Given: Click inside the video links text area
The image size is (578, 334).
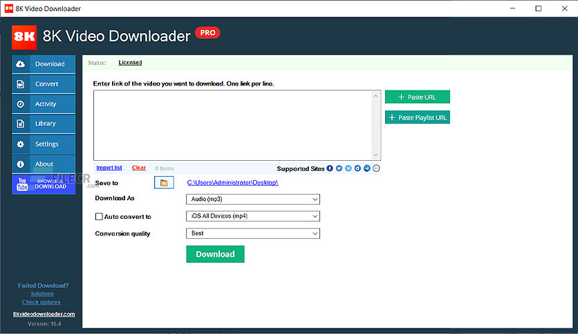Looking at the screenshot, I should coord(233,125).
